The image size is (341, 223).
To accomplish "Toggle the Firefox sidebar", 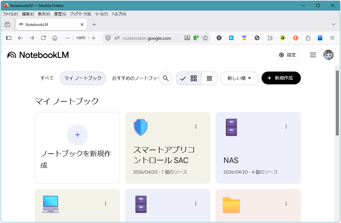I will tap(9, 38).
